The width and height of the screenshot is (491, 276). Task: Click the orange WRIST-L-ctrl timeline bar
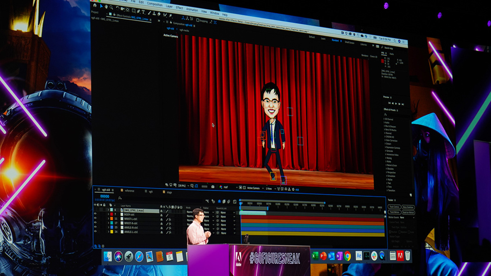[x=313, y=222]
